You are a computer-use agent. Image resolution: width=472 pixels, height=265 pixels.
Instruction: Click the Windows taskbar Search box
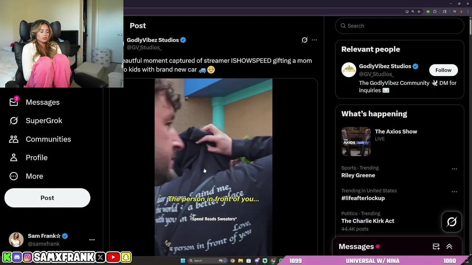click(x=208, y=261)
